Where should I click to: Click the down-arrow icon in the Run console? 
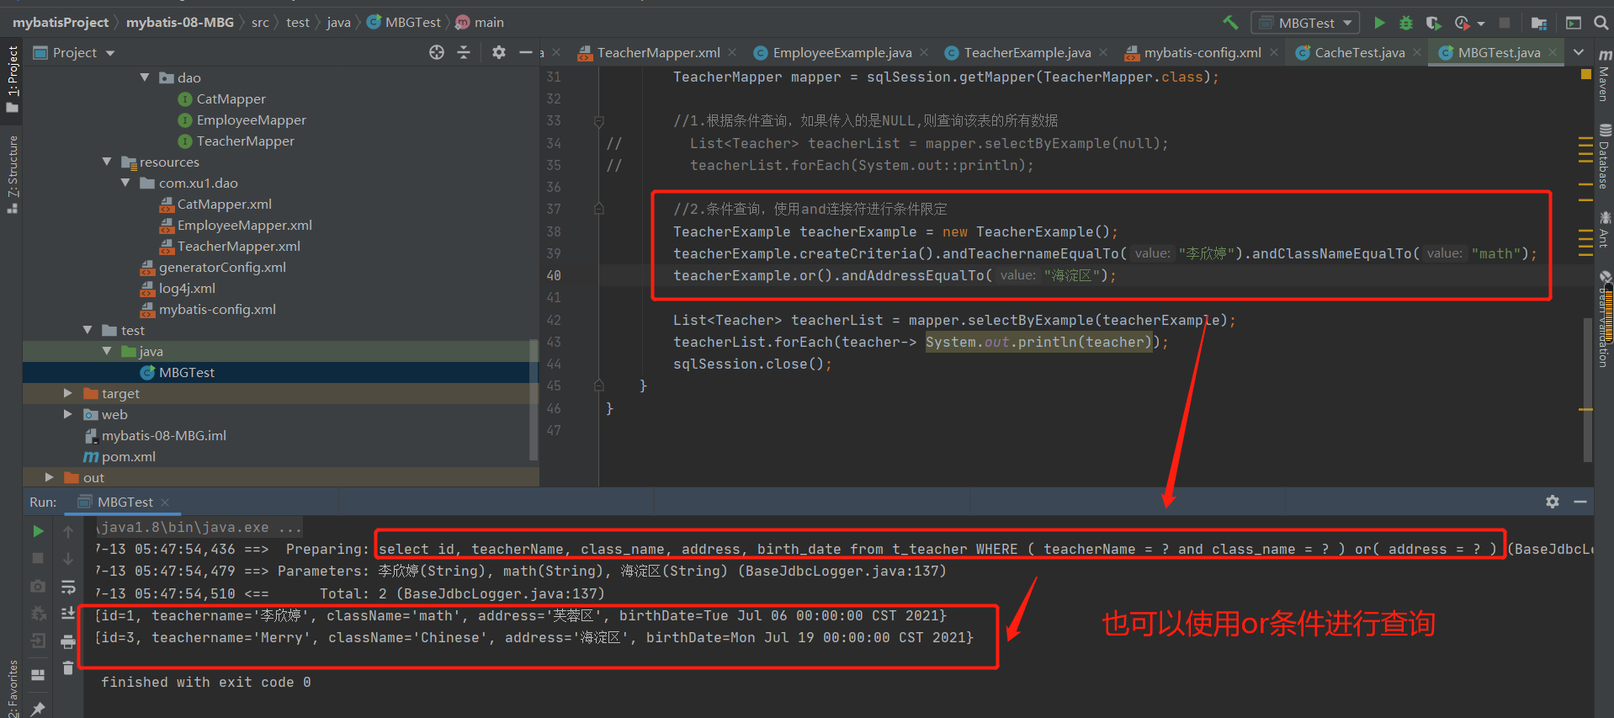click(68, 558)
